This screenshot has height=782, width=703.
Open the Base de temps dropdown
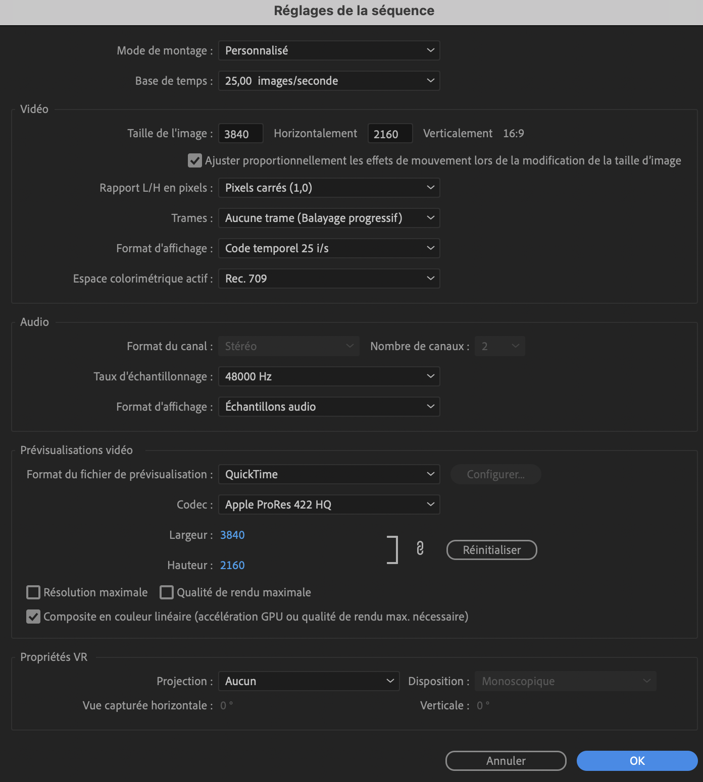pyautogui.click(x=329, y=81)
